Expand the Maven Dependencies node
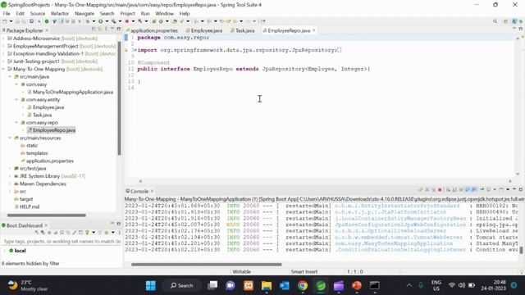The height and width of the screenshot is (295, 525). (10, 184)
